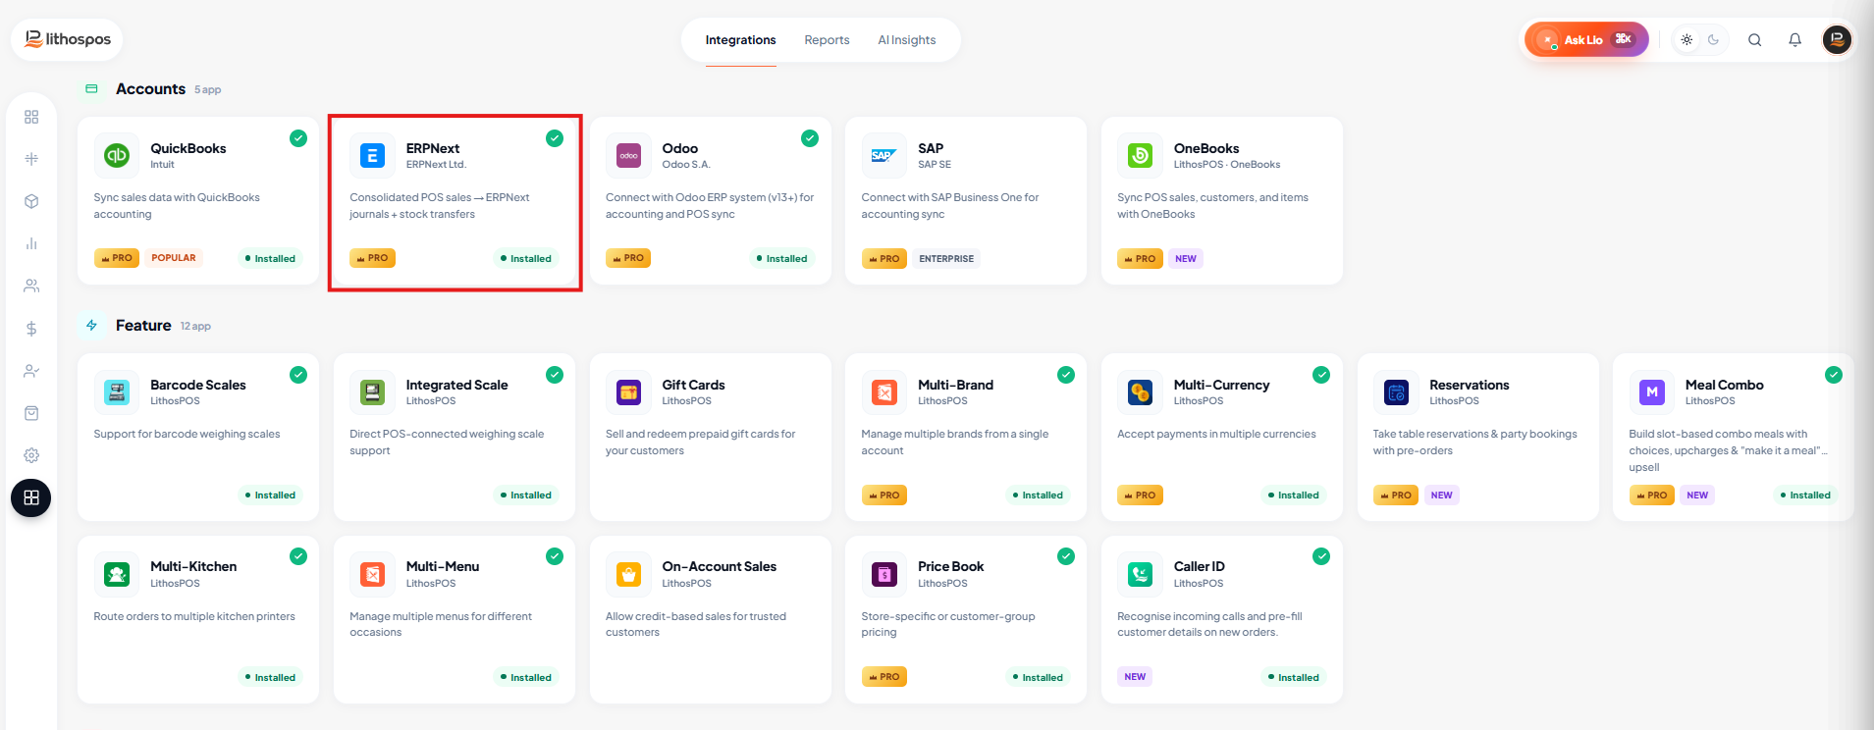Click the OneBooks app icon
This screenshot has height=730, width=1874.
pyautogui.click(x=1140, y=155)
